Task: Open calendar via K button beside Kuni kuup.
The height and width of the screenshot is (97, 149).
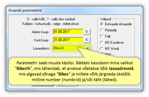Action: tap(87, 40)
